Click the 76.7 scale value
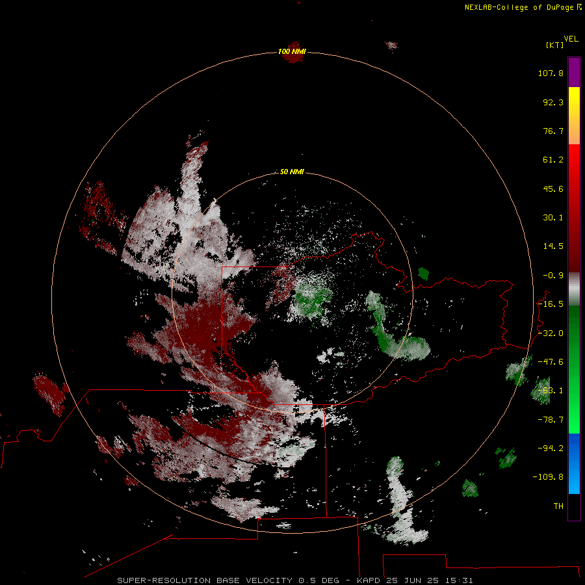Screen dimensions: 585x585 click(553, 131)
